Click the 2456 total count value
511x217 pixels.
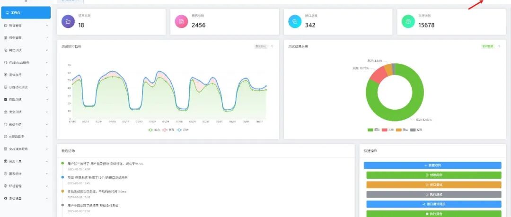coord(198,25)
